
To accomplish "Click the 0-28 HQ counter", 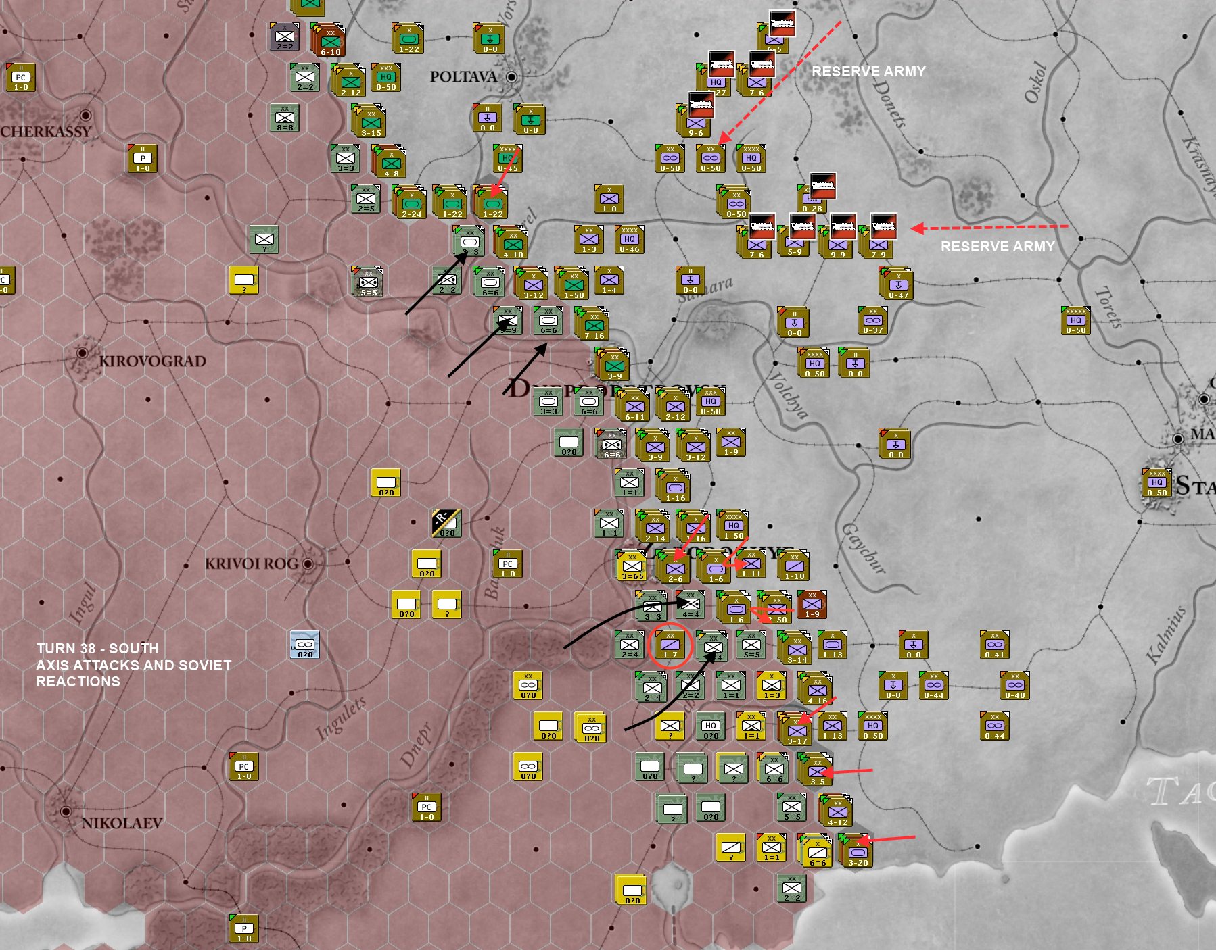I will tap(812, 199).
